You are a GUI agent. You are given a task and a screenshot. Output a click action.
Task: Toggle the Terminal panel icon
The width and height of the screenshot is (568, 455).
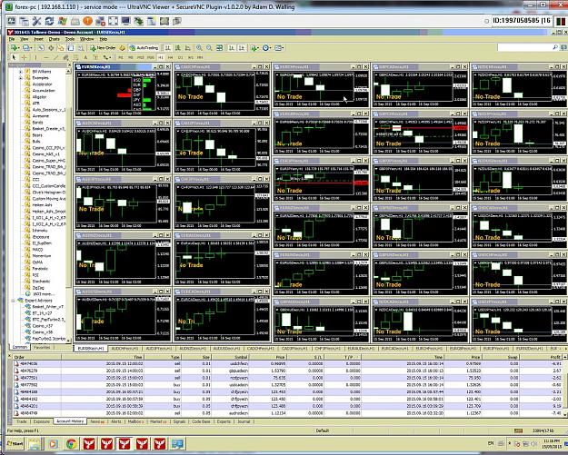point(71,48)
